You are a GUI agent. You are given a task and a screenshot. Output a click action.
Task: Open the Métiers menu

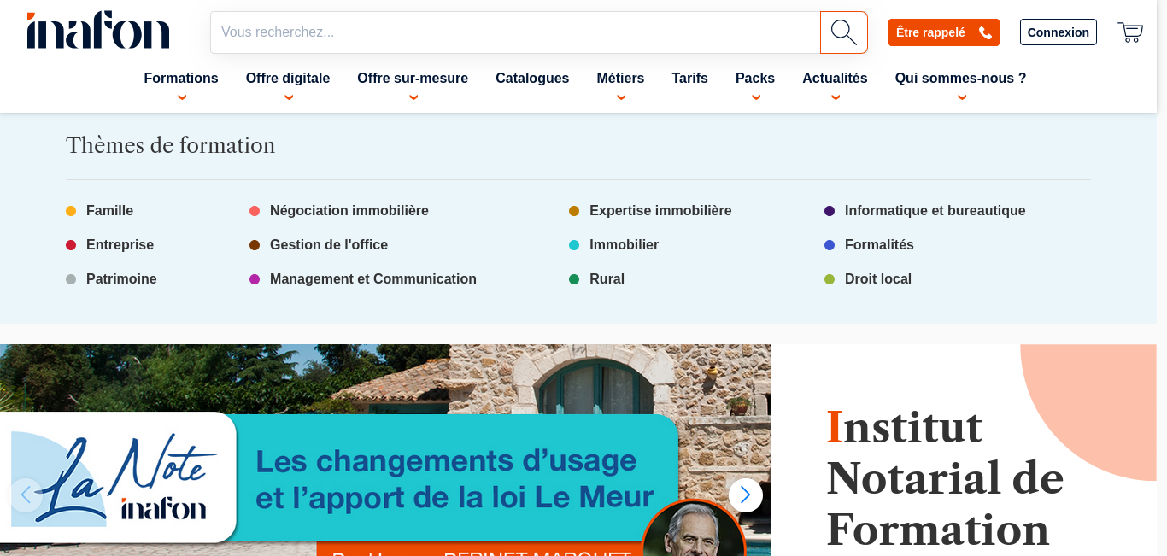[620, 79]
